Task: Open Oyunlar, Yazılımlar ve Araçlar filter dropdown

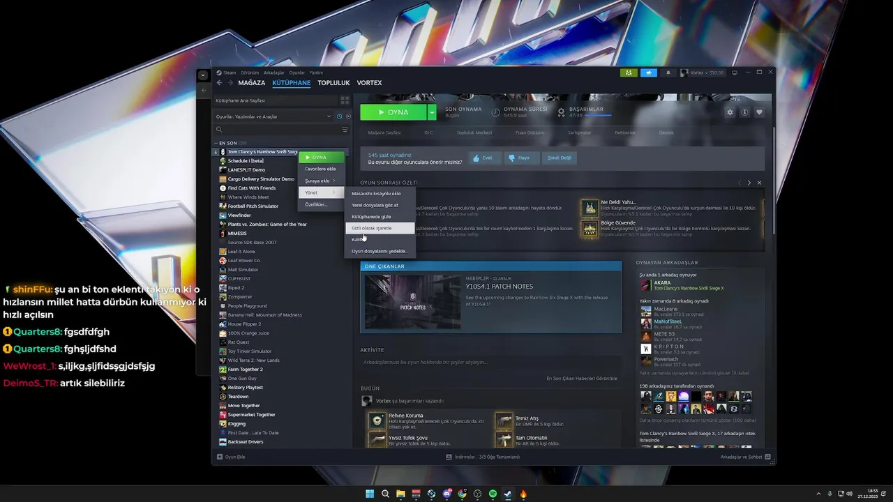Action: (x=273, y=116)
